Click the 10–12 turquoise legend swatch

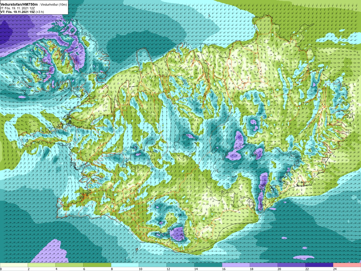coord(153,265)
